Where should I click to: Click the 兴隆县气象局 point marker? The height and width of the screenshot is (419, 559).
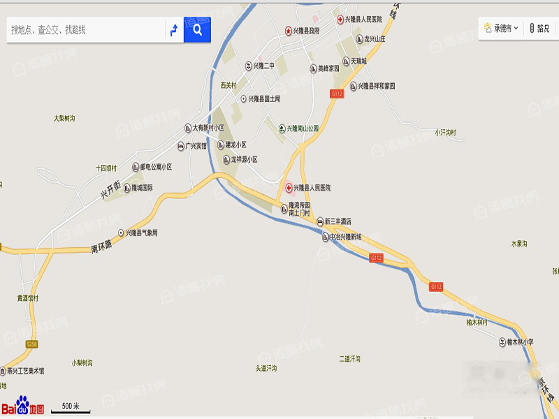coord(121,233)
